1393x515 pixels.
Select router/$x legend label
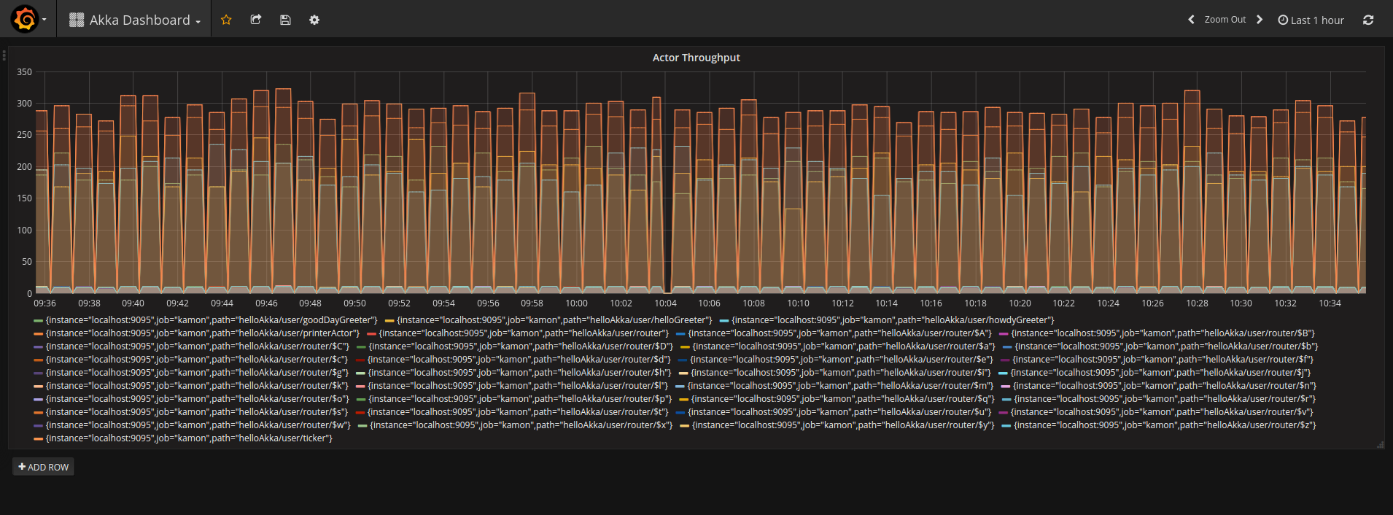521,425
